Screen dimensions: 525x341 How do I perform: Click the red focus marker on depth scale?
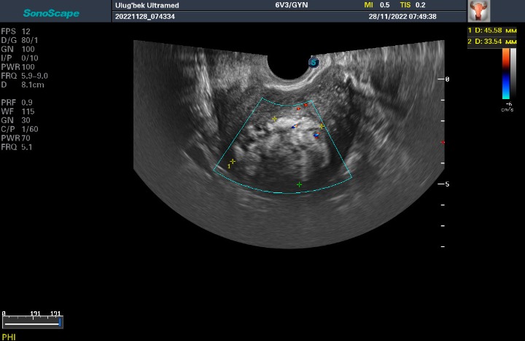[443, 142]
